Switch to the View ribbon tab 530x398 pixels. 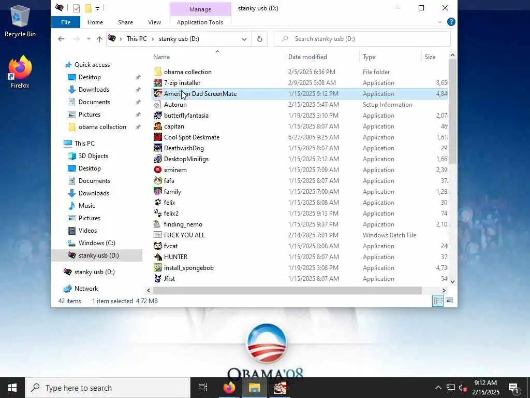[154, 22]
